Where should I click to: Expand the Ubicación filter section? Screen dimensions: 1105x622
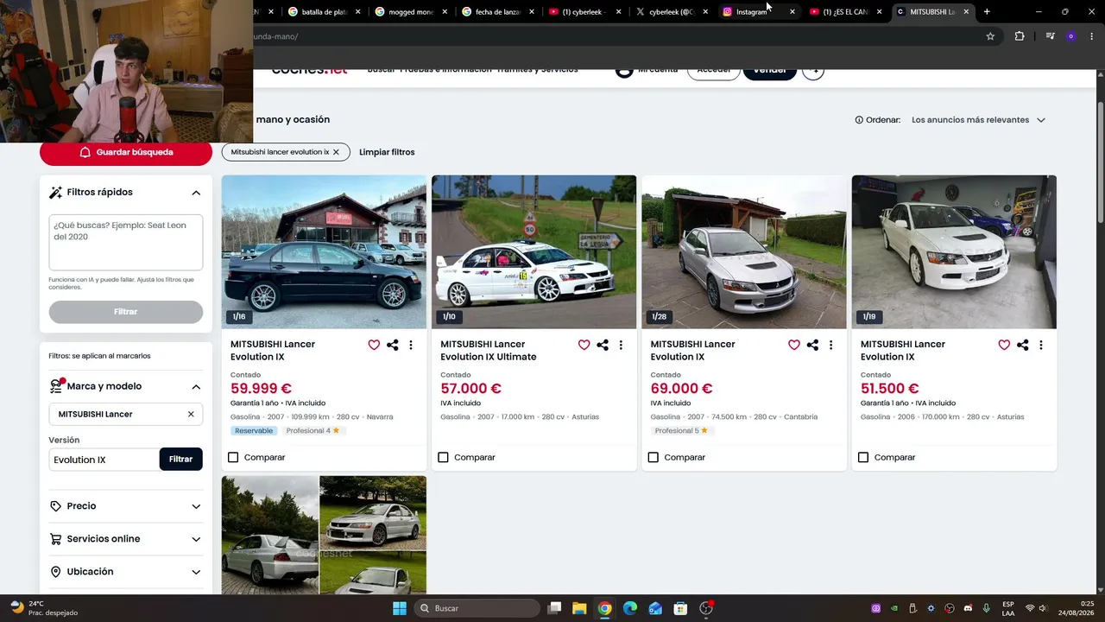[x=125, y=572]
